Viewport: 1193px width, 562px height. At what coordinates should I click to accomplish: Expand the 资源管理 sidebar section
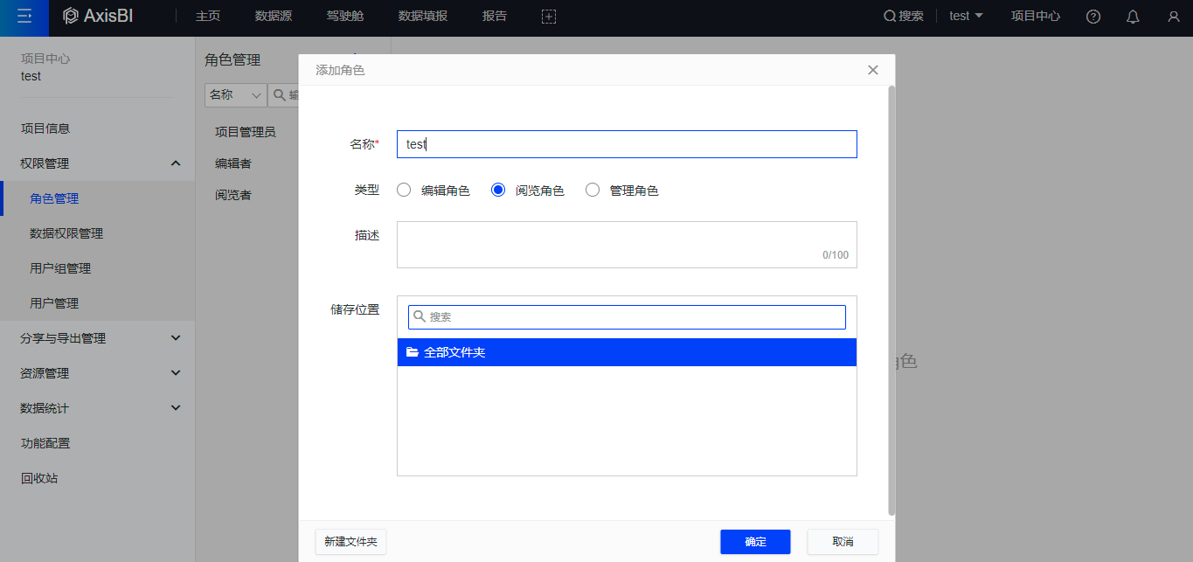point(176,373)
